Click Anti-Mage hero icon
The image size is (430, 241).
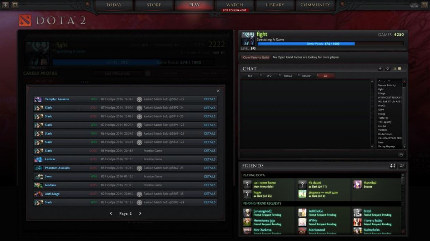[38, 194]
